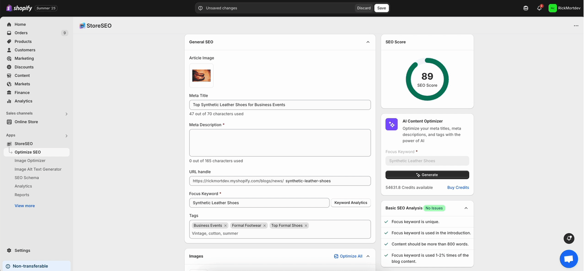
Task: Collapse the Basic SEO Analysis panel
Action: [466, 208]
